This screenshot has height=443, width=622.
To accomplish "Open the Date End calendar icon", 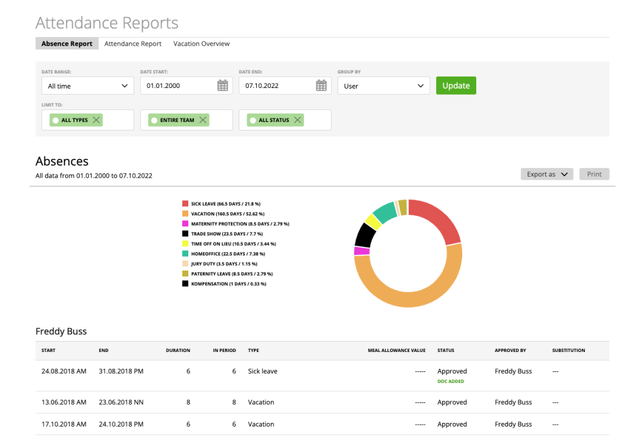I will pos(321,86).
